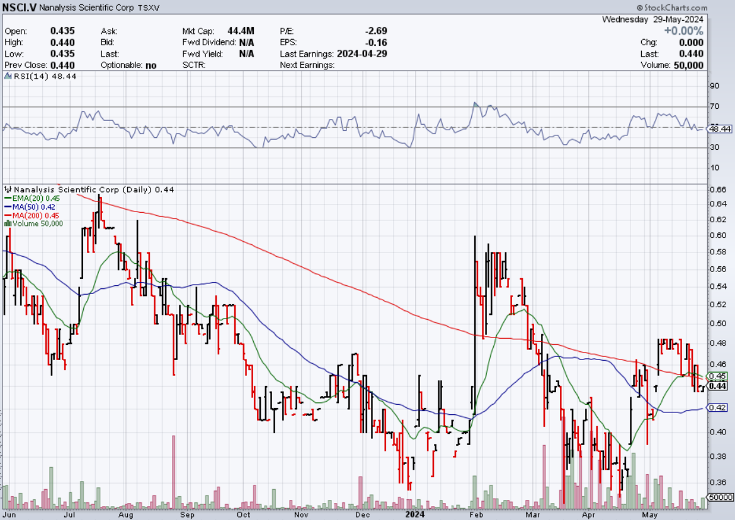Click the Last Earnings date 2024-04-29
Image resolution: width=735 pixels, height=520 pixels.
(362, 54)
